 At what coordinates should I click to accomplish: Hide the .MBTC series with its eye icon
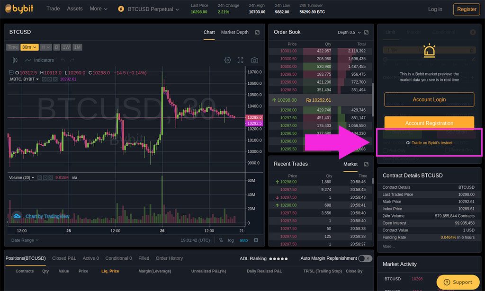pyautogui.click(x=44, y=79)
